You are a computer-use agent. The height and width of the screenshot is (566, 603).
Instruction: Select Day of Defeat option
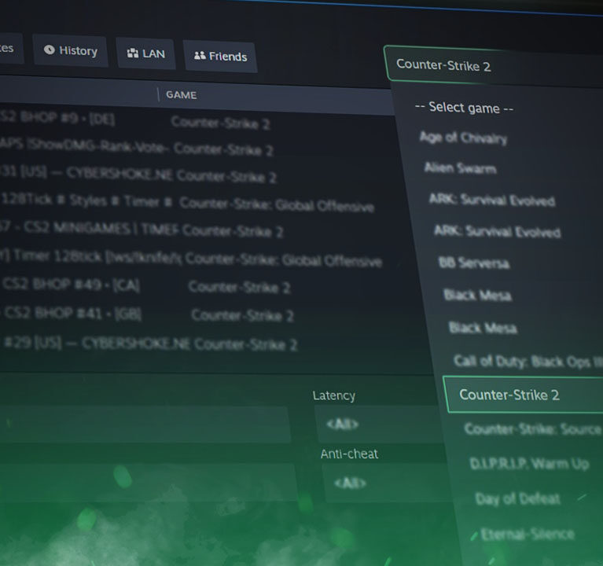click(x=517, y=498)
